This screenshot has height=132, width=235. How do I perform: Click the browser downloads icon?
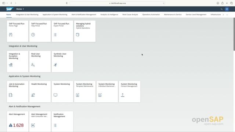[x=218, y=3]
